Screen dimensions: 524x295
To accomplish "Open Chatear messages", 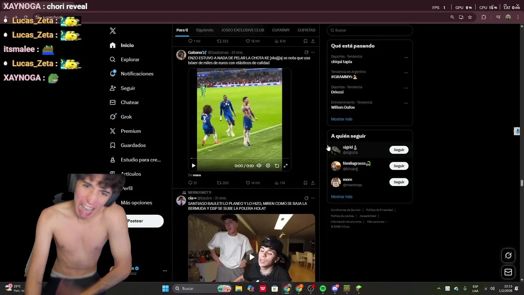I will pos(124,102).
